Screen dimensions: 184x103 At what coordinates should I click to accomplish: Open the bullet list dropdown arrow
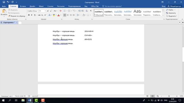tap(67, 11)
